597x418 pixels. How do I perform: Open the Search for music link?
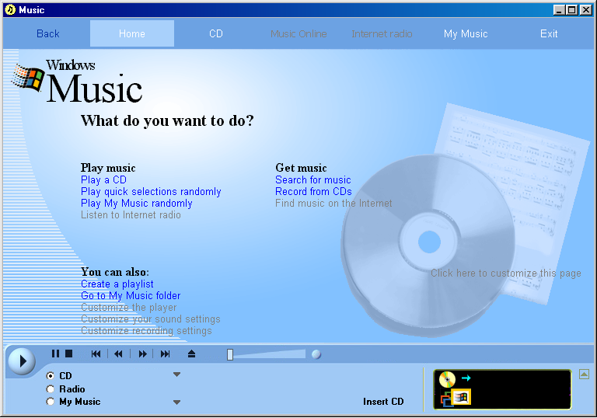[x=313, y=179]
